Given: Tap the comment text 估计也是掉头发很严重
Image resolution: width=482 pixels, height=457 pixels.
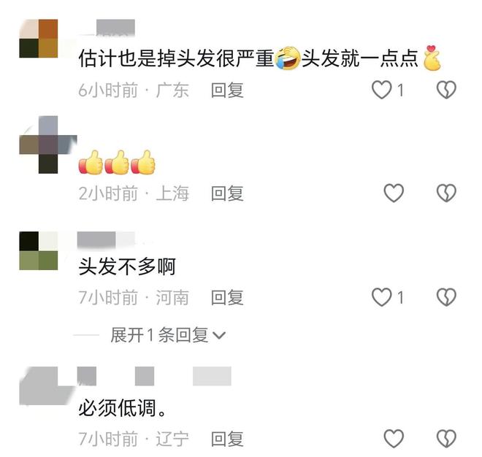Looking at the screenshot, I should click(x=176, y=58).
